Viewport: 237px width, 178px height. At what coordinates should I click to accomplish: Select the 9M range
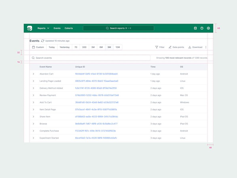[109, 47]
